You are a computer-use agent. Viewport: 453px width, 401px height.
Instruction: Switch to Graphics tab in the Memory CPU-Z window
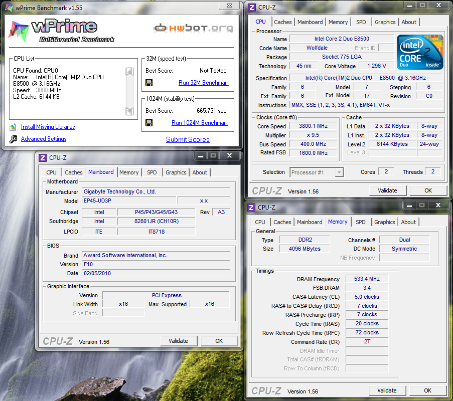(385, 222)
